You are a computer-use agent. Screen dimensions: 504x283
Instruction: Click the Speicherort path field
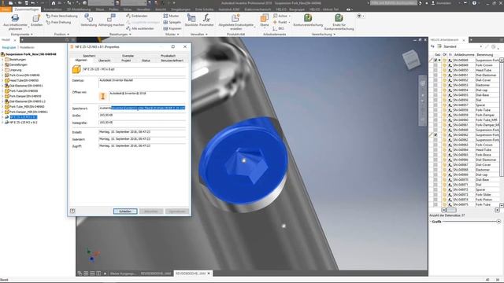click(142, 108)
